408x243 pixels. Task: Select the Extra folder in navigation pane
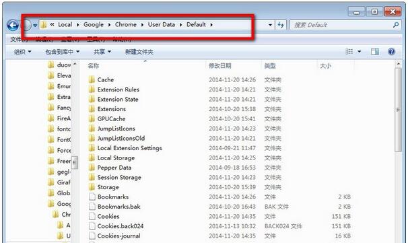(60, 97)
